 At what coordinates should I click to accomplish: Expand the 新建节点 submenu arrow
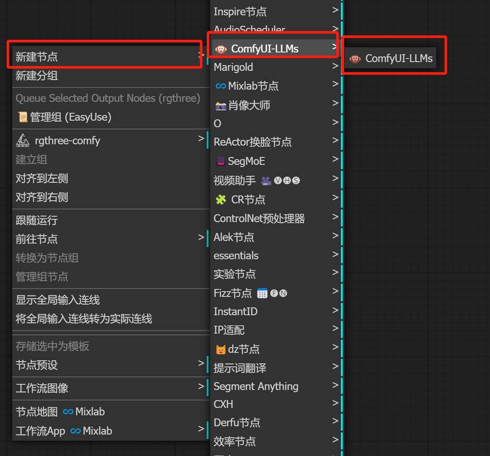click(201, 55)
